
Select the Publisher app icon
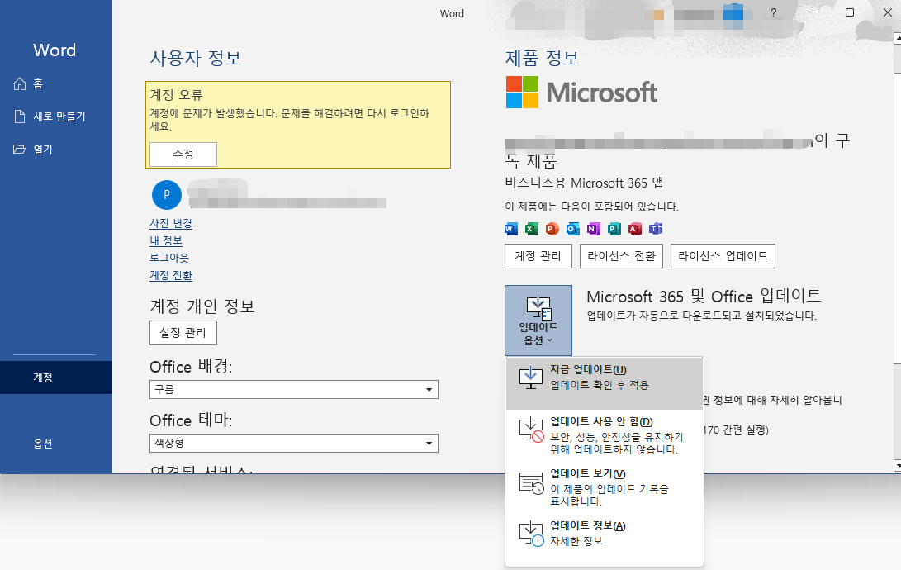[x=614, y=229]
